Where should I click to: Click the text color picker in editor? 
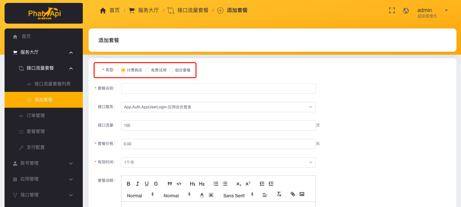[202, 195]
